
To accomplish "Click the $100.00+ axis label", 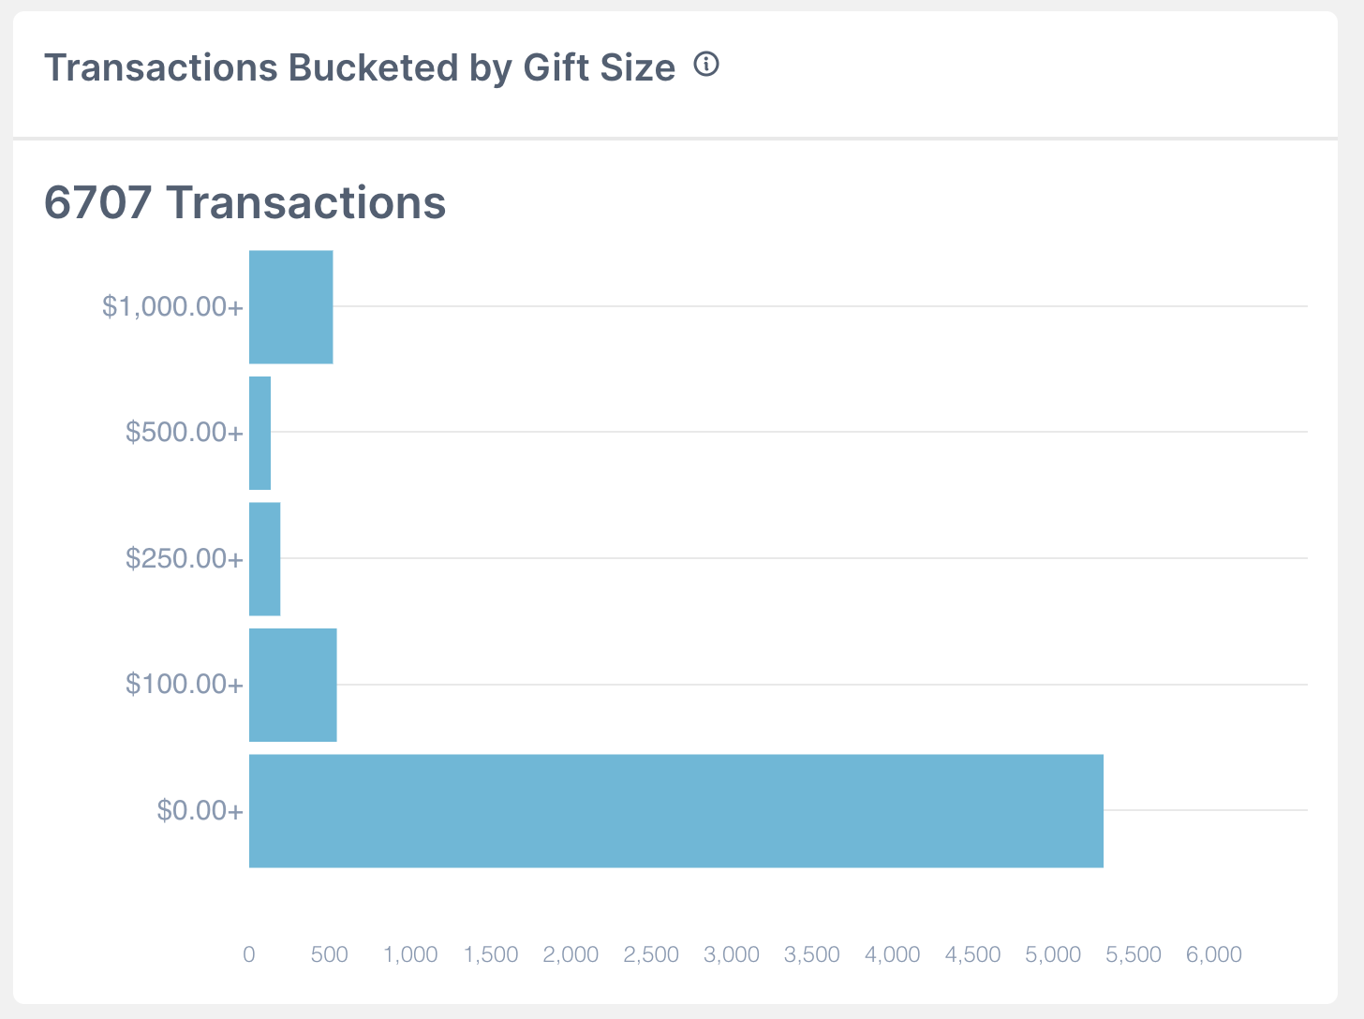I will [185, 685].
